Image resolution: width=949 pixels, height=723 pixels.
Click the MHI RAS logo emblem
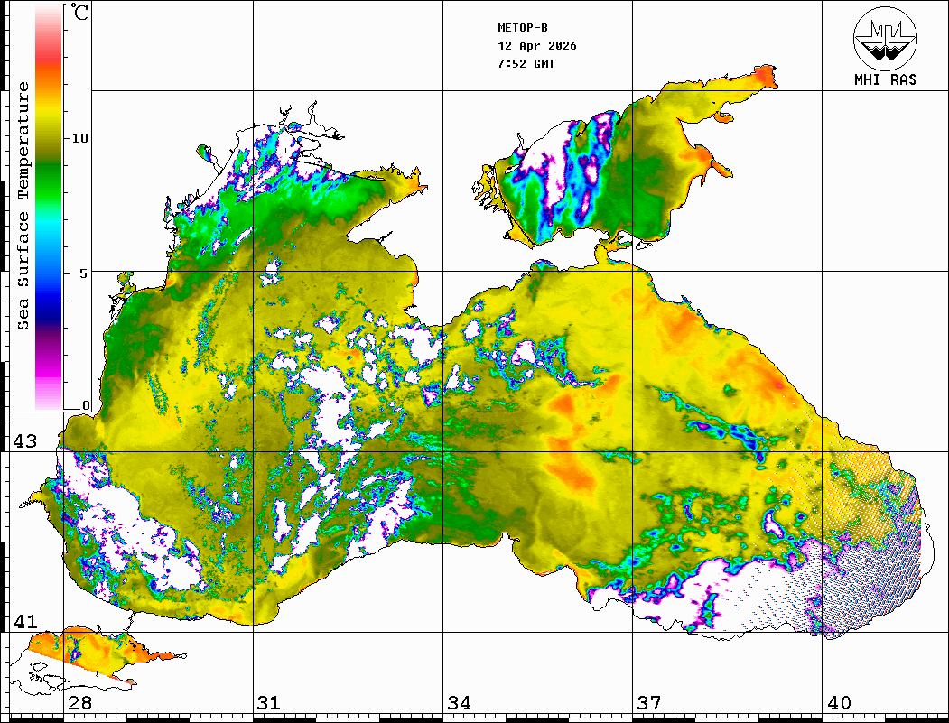[885, 37]
